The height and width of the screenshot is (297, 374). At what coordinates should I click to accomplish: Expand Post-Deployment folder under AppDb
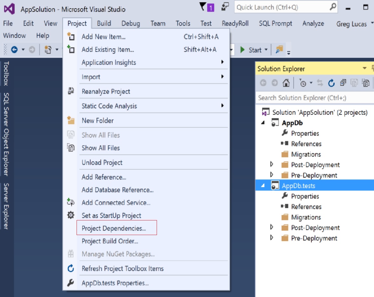[x=271, y=165]
